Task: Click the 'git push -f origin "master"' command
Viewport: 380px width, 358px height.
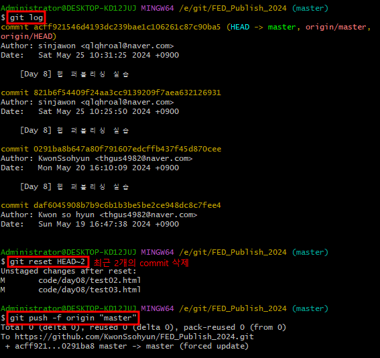Action: pyautogui.click(x=74, y=318)
